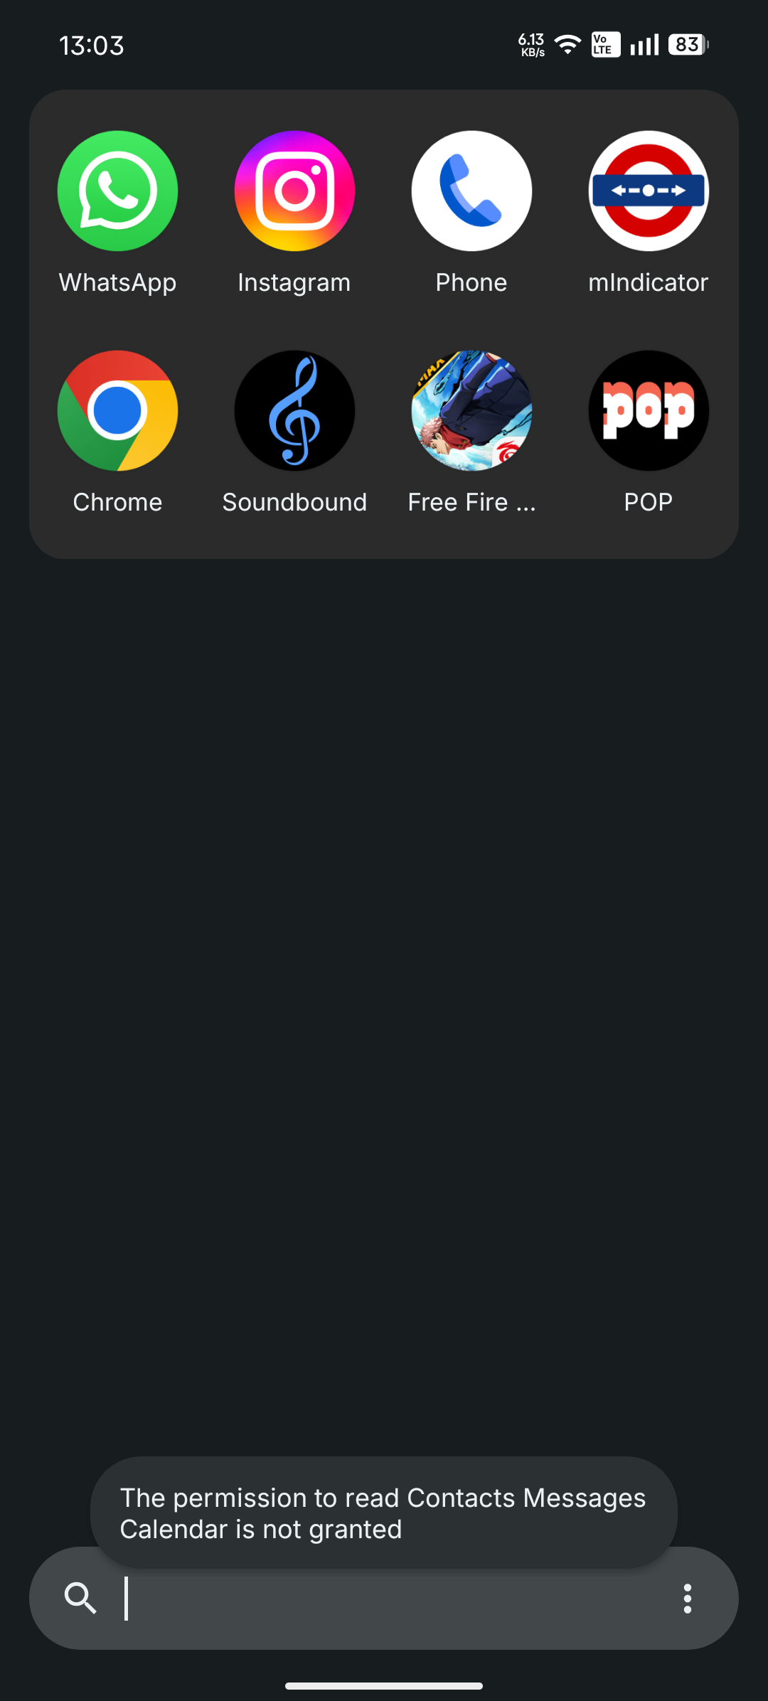Tap the WhatsApp text label
The width and height of the screenshot is (768, 1701).
pos(117,282)
